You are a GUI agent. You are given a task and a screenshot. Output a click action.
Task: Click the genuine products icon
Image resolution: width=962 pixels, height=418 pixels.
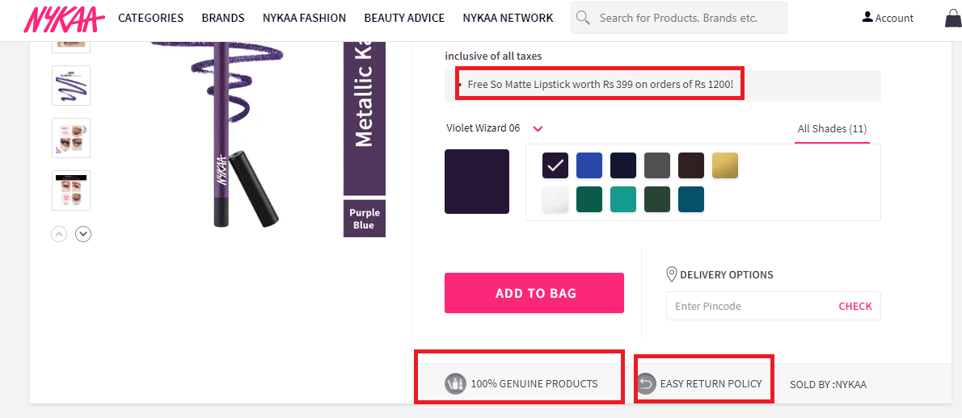click(x=456, y=384)
